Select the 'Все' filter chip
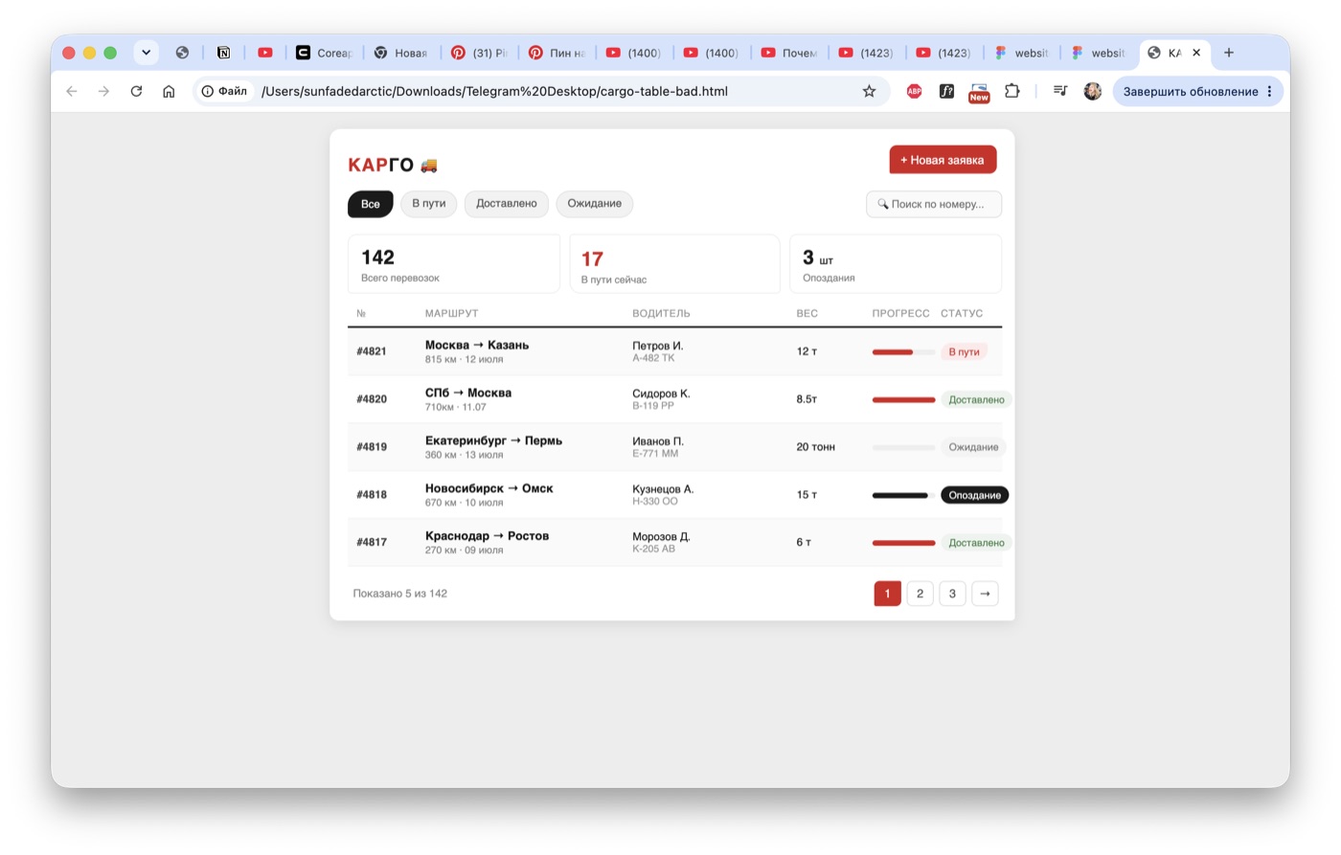 (x=371, y=204)
